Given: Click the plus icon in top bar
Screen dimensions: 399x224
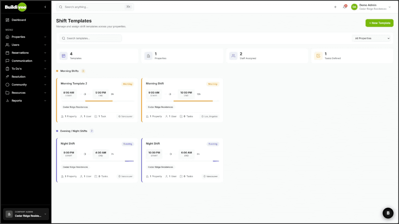Looking at the screenshot, I should click(x=335, y=7).
